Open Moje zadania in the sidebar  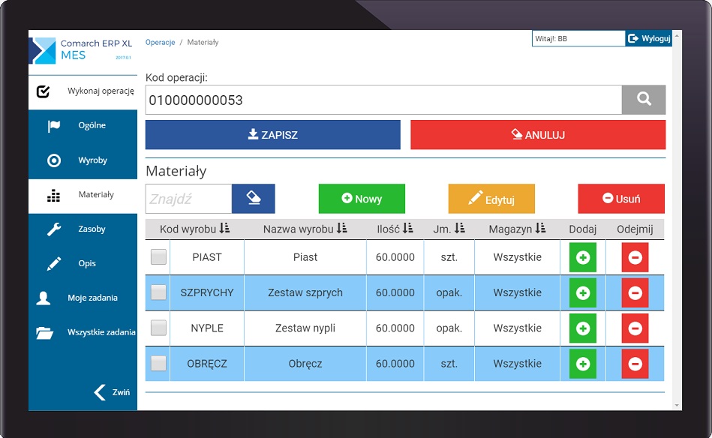(83, 298)
